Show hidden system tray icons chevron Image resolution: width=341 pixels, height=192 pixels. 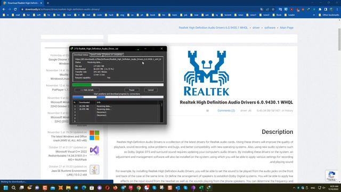pos(294,188)
